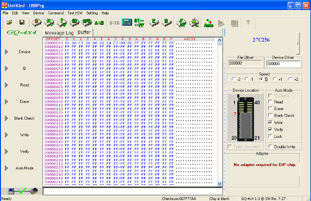Viewport: 311px width, 201px height.
Task: Click the hex buffer scroll down arrow
Action: point(219,184)
